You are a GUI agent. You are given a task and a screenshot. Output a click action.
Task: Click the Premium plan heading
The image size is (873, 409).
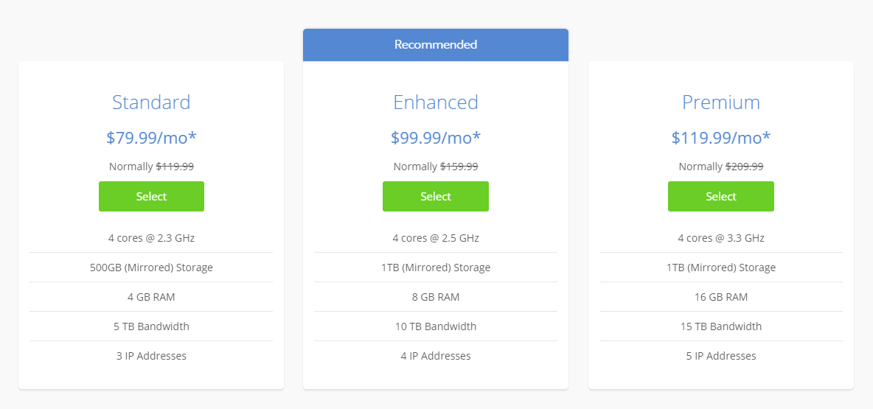point(720,102)
